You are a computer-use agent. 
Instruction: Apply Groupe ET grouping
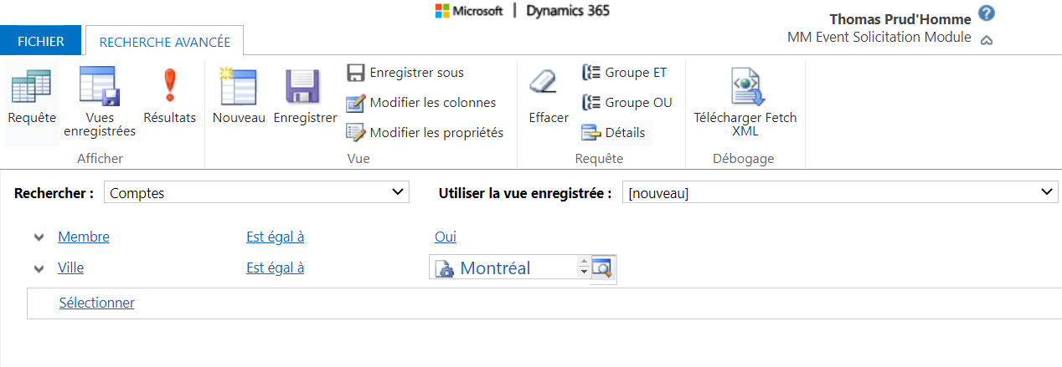point(625,73)
